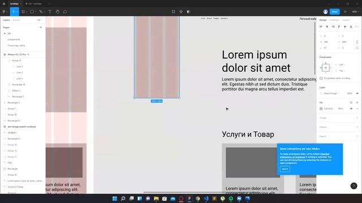362x203 pixels.
Task: Open the Move tool dropdown arrow
Action: click(17, 12)
